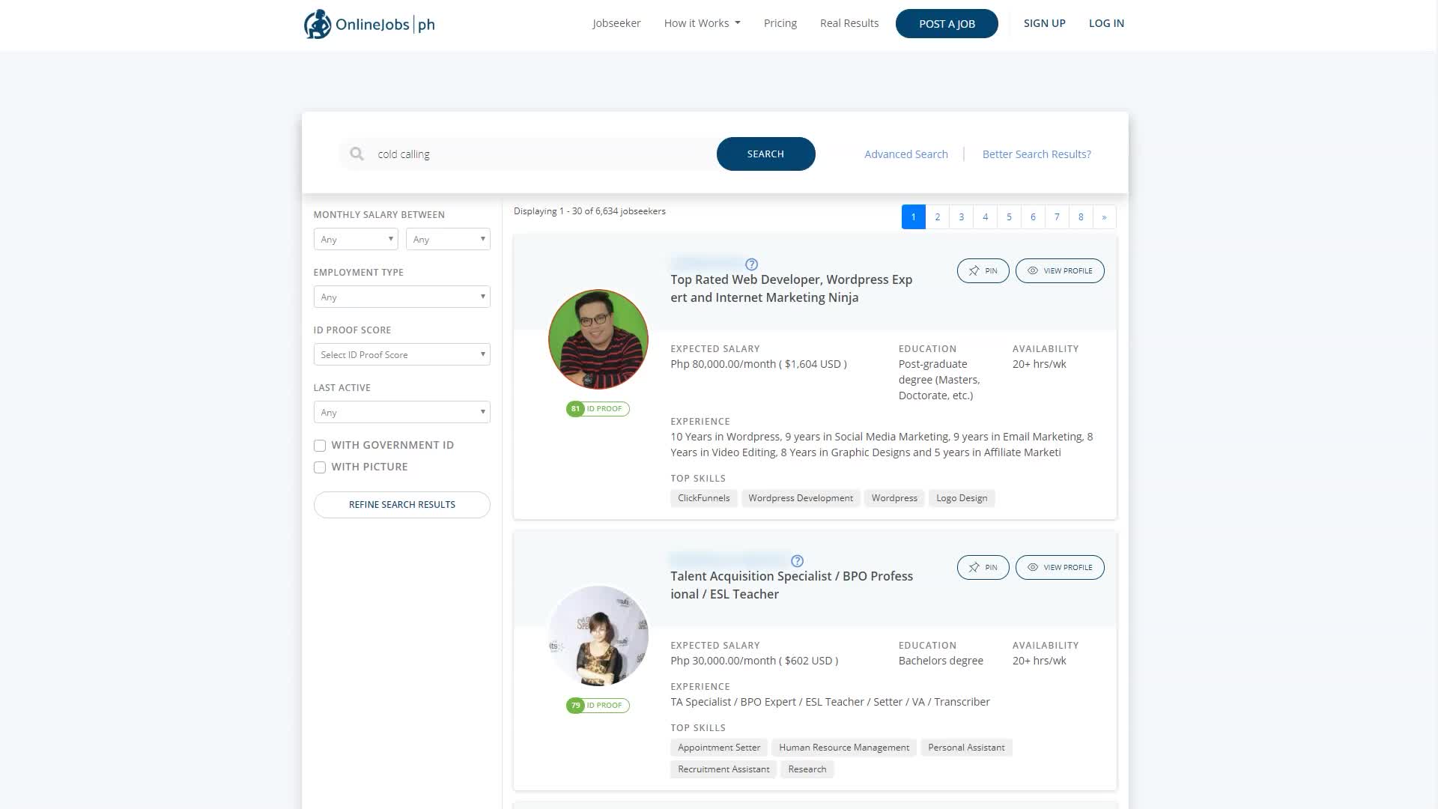
Task: View profile of the Web Developer
Action: [1059, 271]
